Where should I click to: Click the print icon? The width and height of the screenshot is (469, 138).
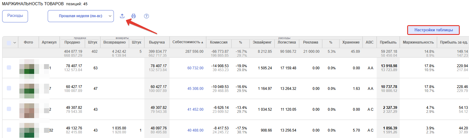[x=134, y=16]
